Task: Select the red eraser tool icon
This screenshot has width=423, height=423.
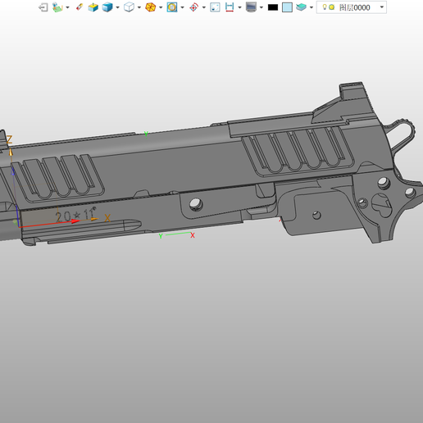Action: (x=80, y=7)
